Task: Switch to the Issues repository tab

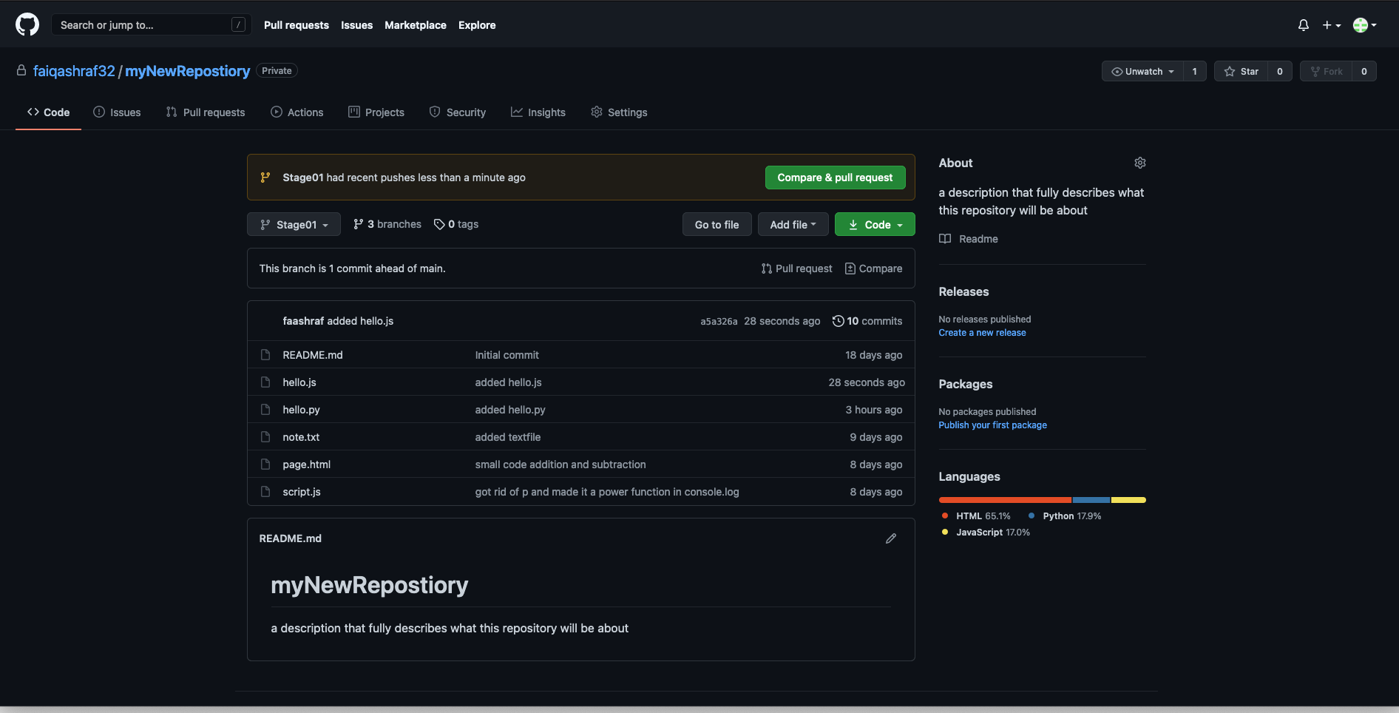Action: coord(117,112)
